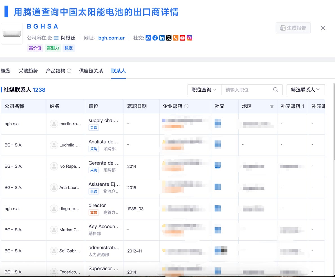Click the LinkedIn social icon
335x277 pixels.
[162, 37]
